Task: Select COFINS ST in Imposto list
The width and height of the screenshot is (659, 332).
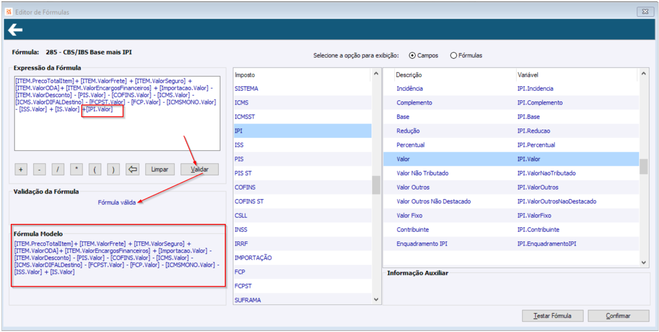Action: [x=303, y=202]
